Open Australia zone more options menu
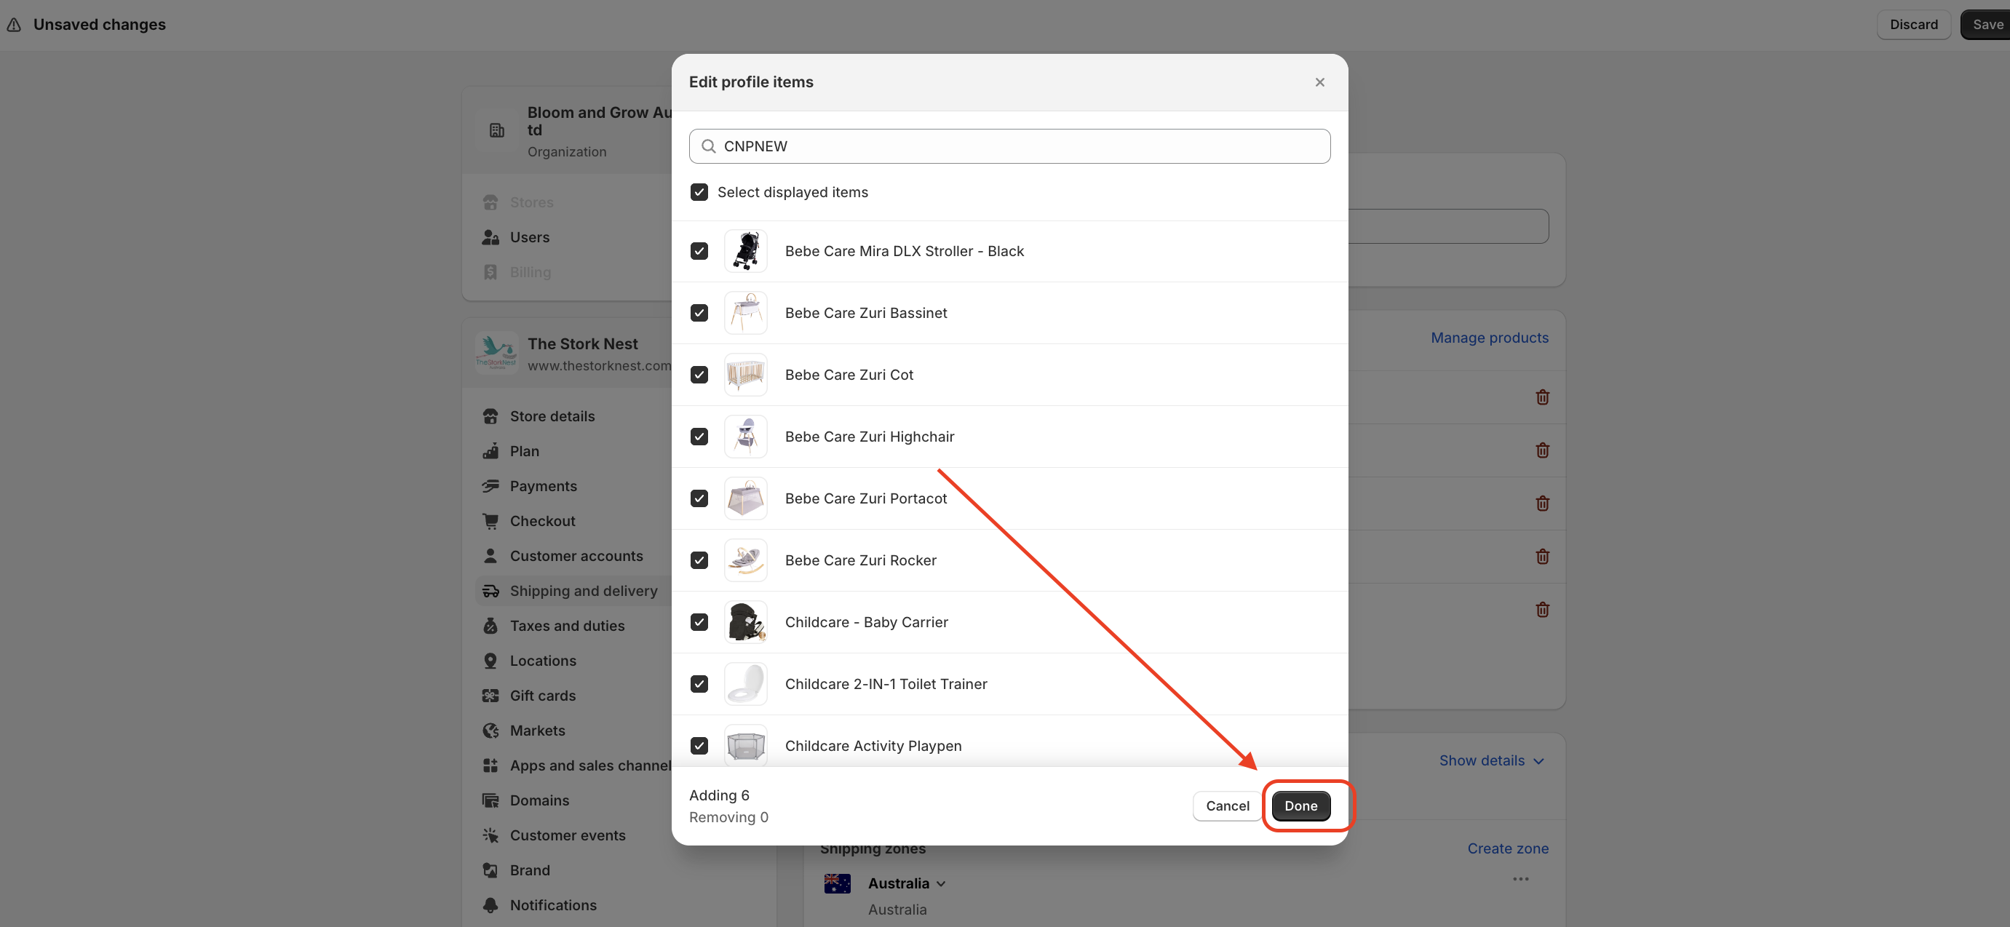 coord(1520,879)
